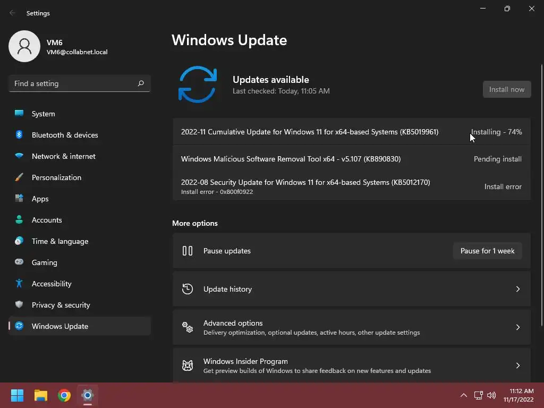Launch Google Chrome from the taskbar
This screenshot has height=408, width=544.
pos(64,395)
